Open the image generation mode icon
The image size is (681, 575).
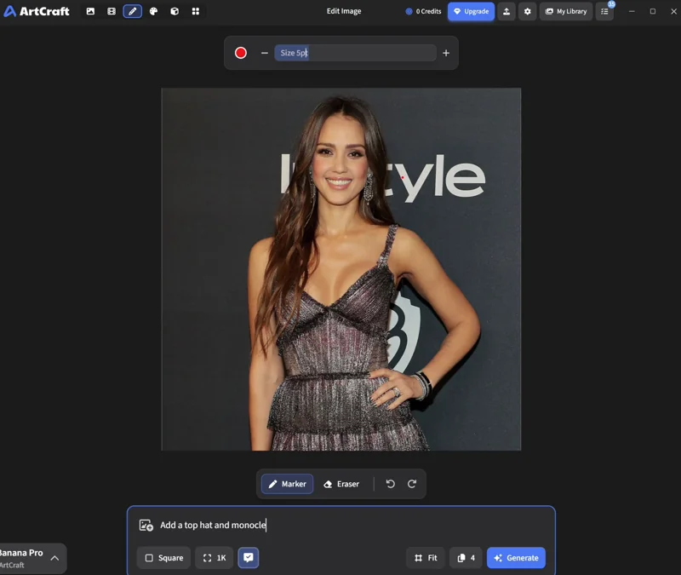point(90,11)
